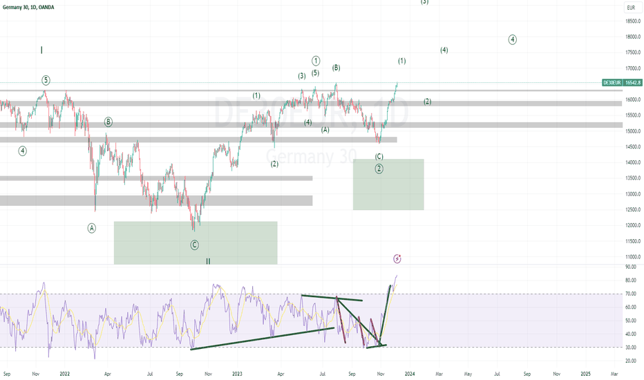Click the pink lightning event marker icon
This screenshot has height=380, width=644.
coord(397,258)
